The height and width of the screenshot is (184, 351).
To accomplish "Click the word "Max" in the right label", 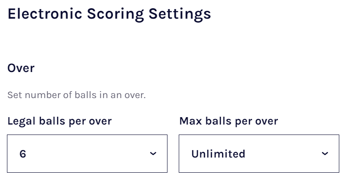I will 190,121.
